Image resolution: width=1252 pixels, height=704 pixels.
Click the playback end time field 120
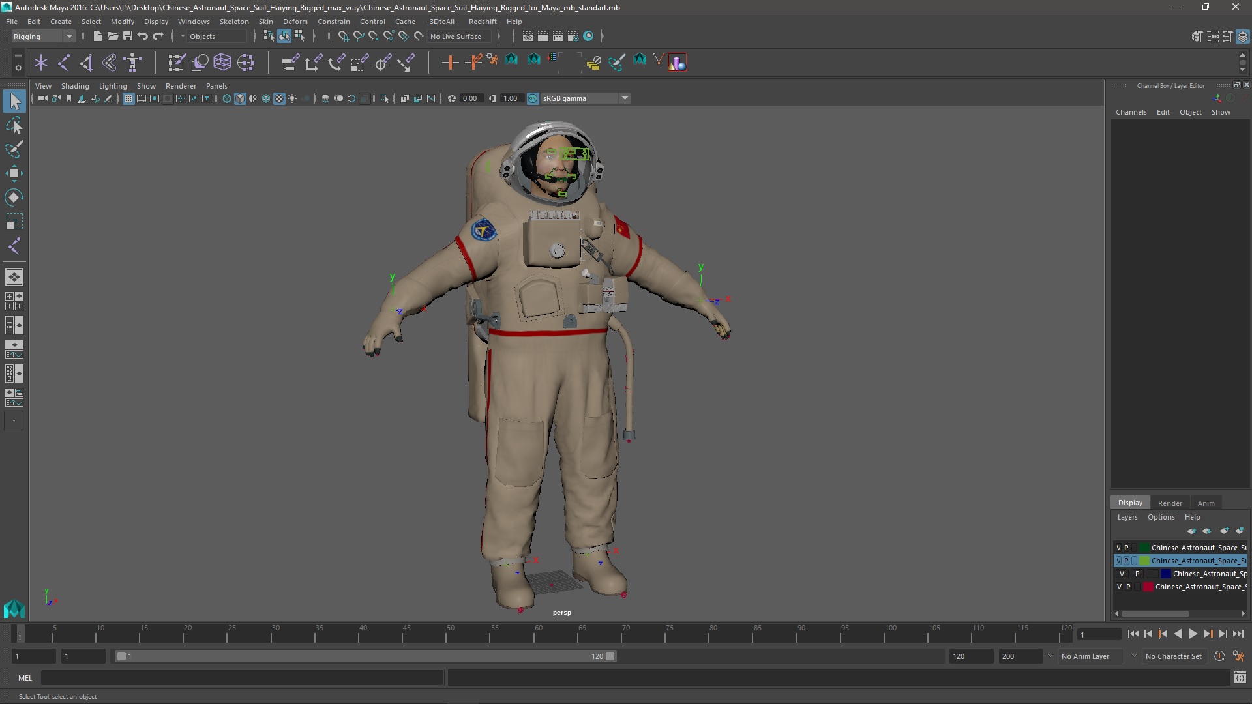click(970, 656)
